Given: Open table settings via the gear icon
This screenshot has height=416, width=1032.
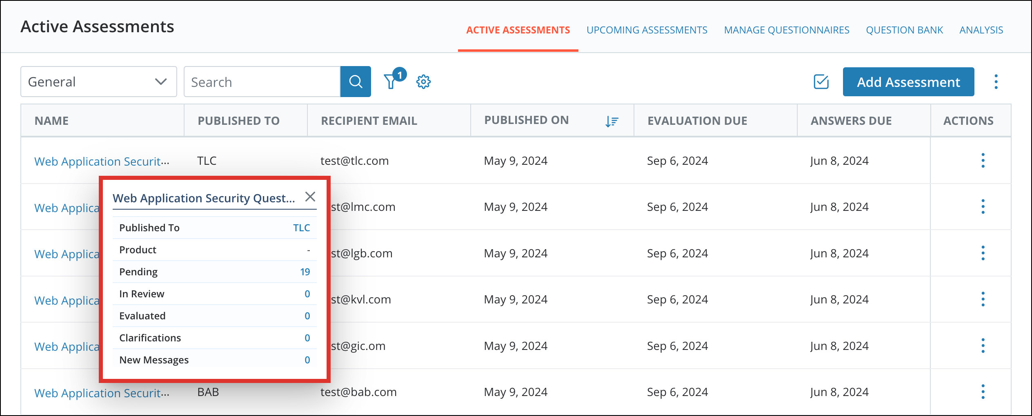Looking at the screenshot, I should (424, 82).
